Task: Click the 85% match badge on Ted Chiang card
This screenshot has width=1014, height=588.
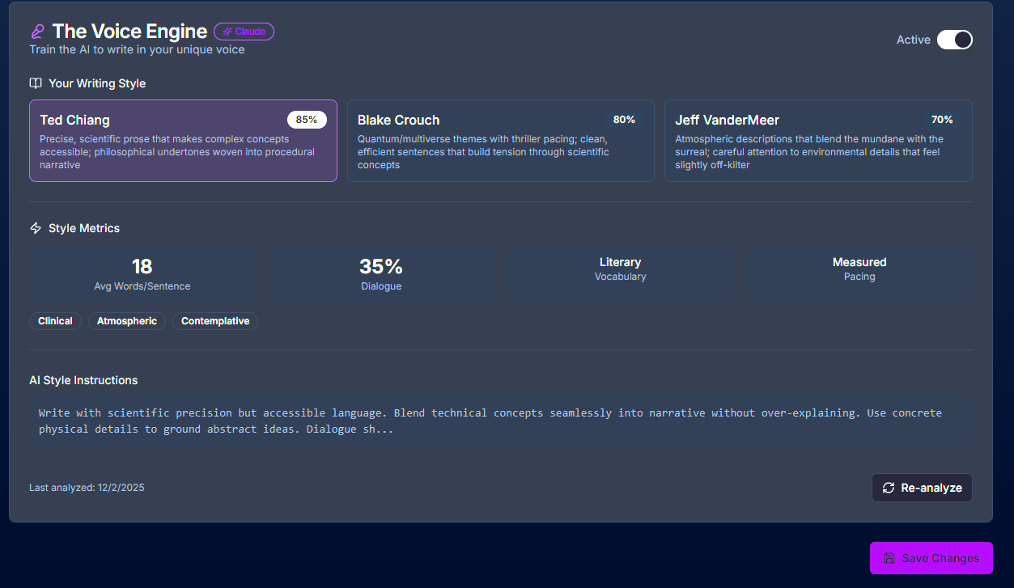Action: coord(307,119)
